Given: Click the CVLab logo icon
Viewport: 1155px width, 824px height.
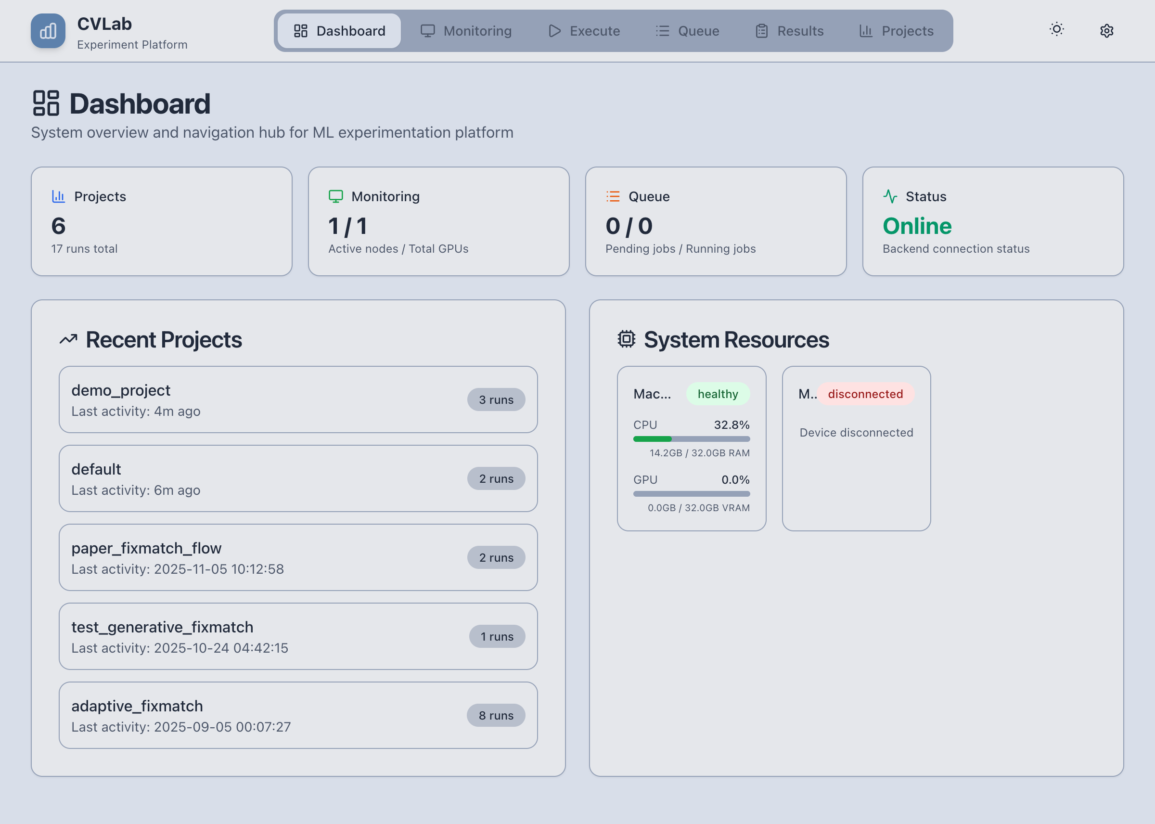Looking at the screenshot, I should (48, 31).
